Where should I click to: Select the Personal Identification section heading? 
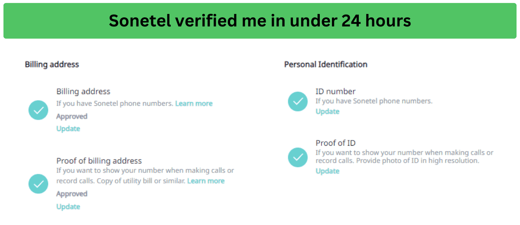point(326,65)
